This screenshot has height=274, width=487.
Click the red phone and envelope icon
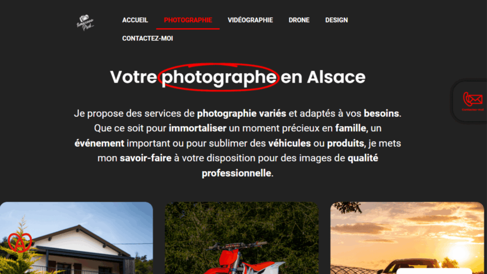473,99
